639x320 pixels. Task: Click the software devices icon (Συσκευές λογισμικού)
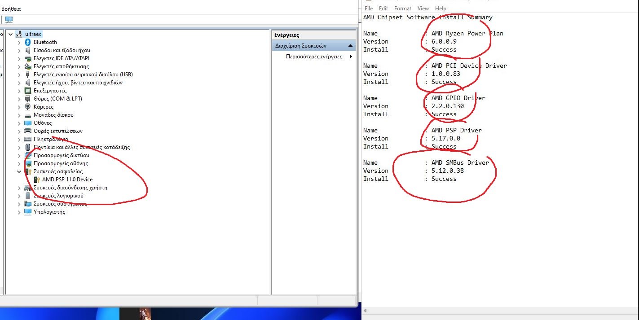point(28,196)
